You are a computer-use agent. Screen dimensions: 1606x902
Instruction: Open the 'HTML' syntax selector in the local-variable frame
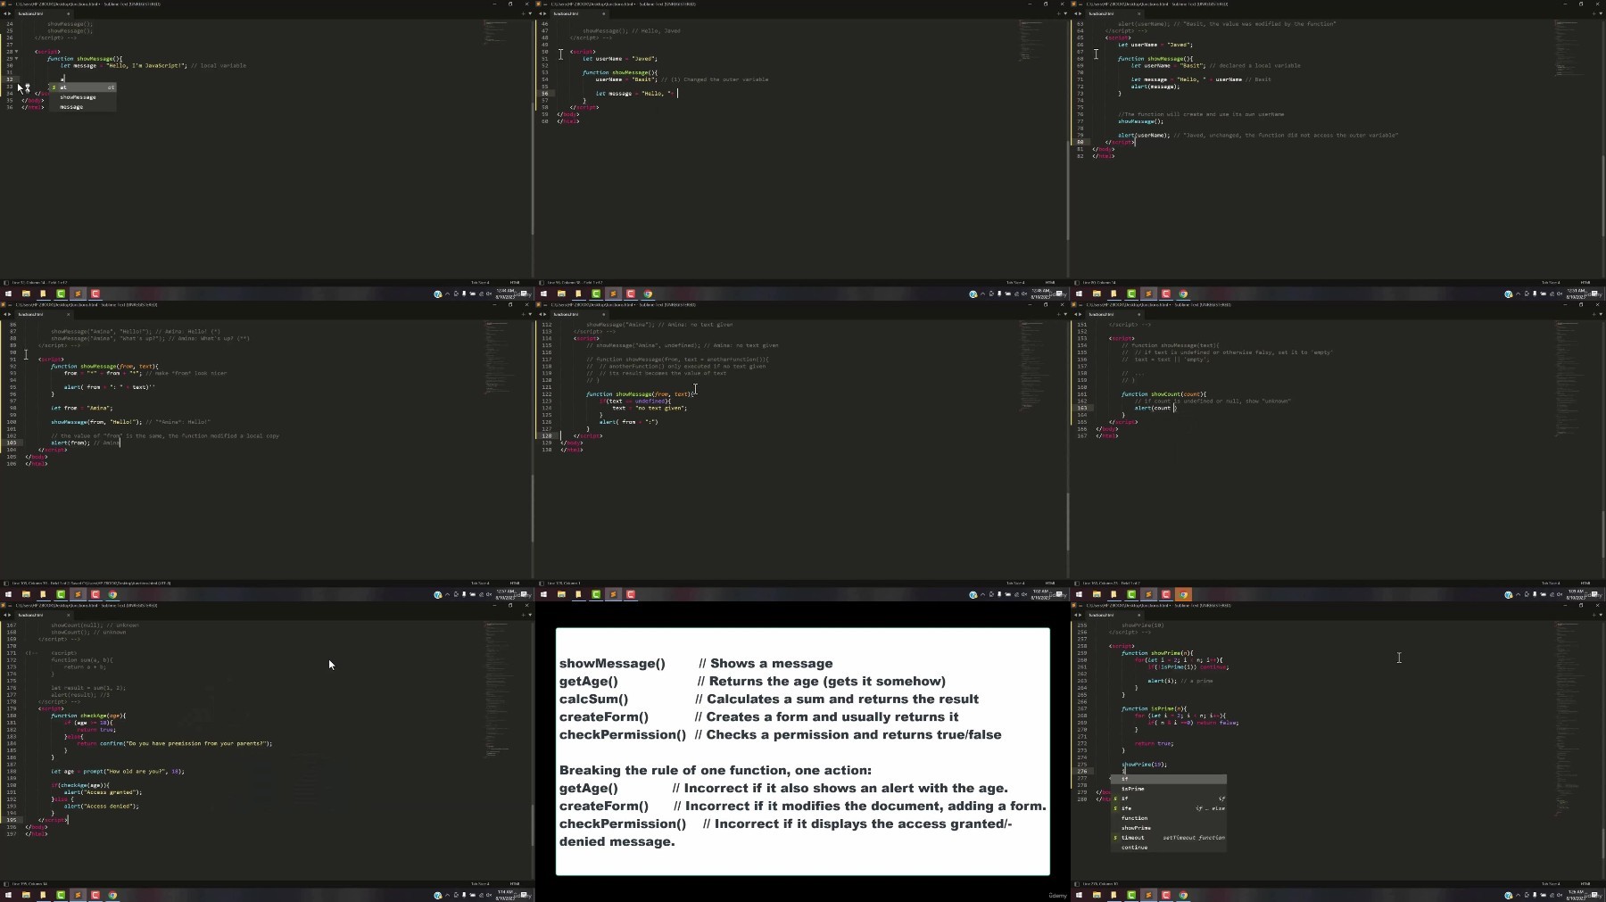click(x=515, y=283)
